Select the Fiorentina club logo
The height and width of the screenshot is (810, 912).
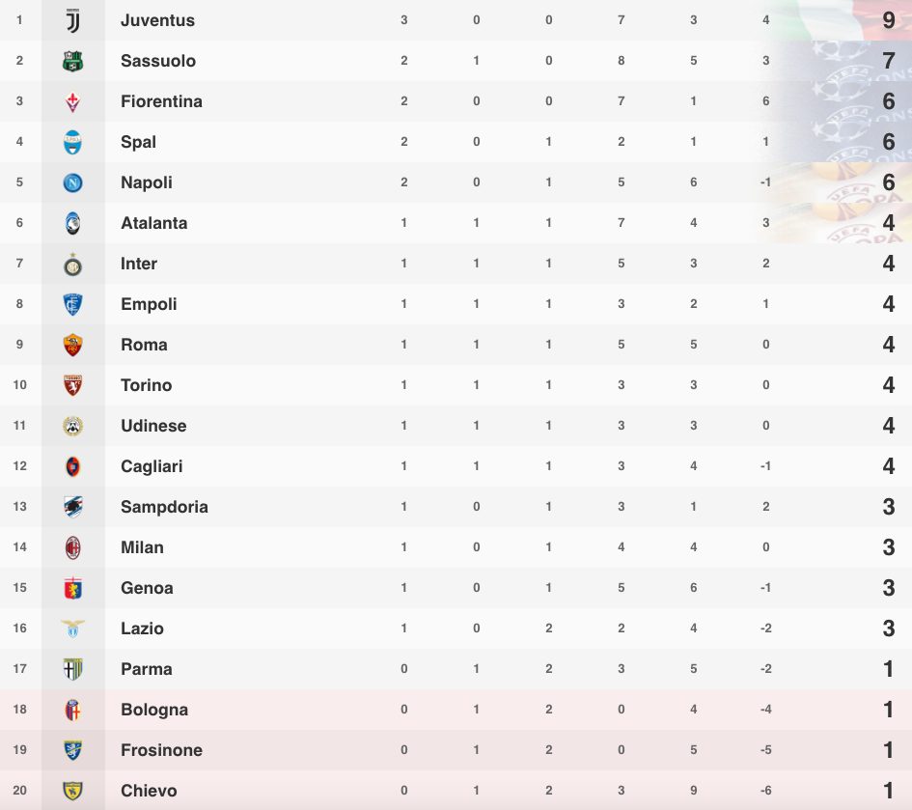(72, 101)
